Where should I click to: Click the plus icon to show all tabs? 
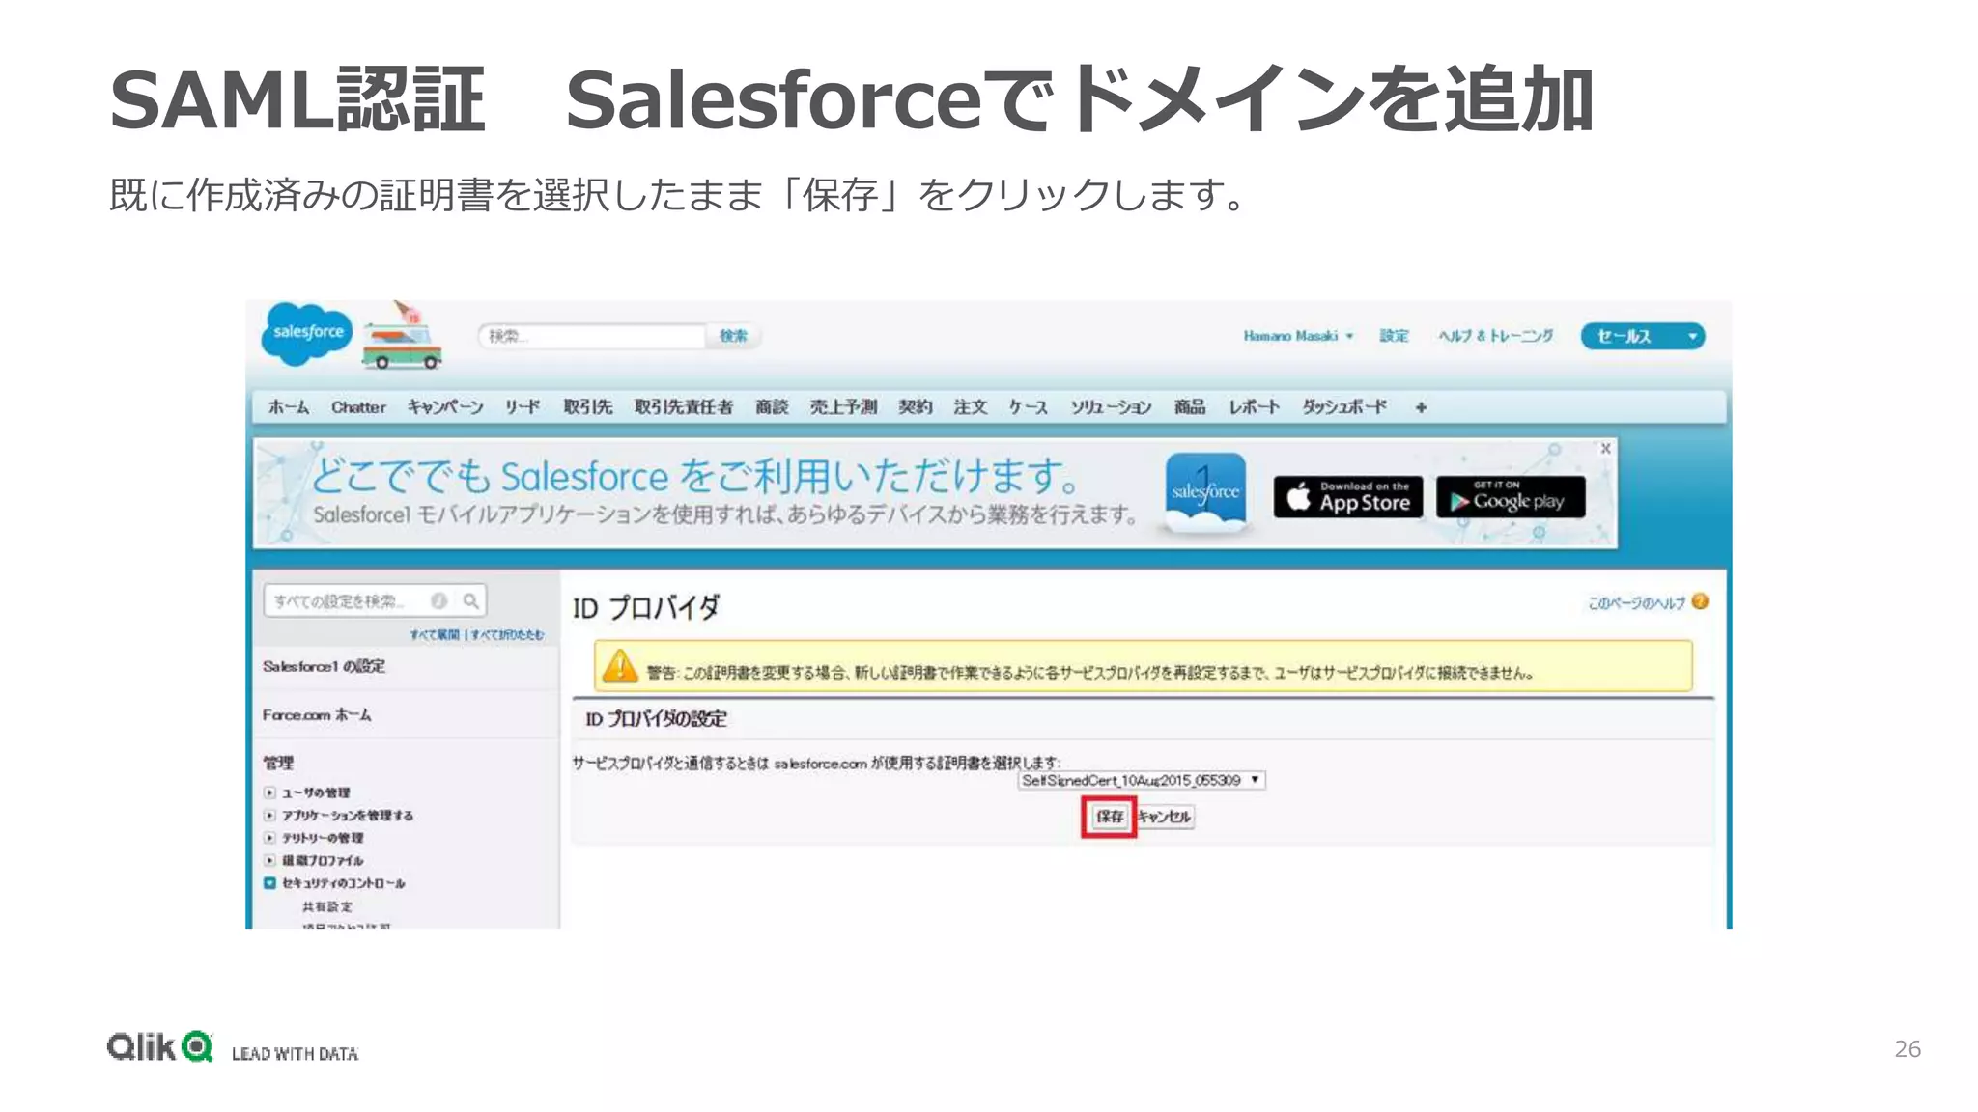[1421, 407]
